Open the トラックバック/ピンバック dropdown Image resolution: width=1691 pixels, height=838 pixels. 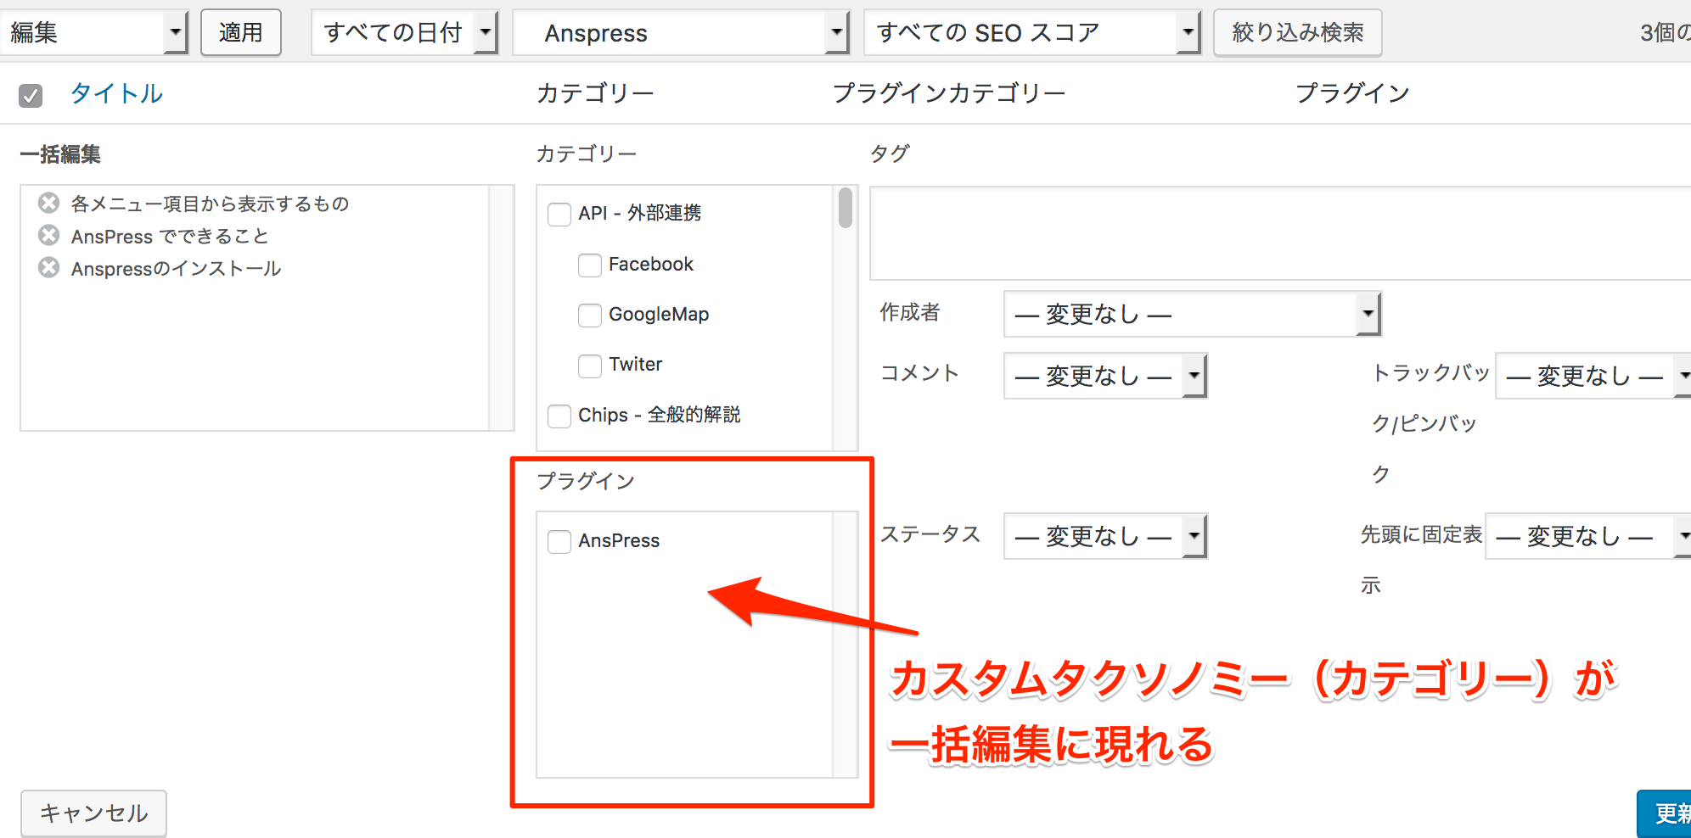tap(1593, 375)
